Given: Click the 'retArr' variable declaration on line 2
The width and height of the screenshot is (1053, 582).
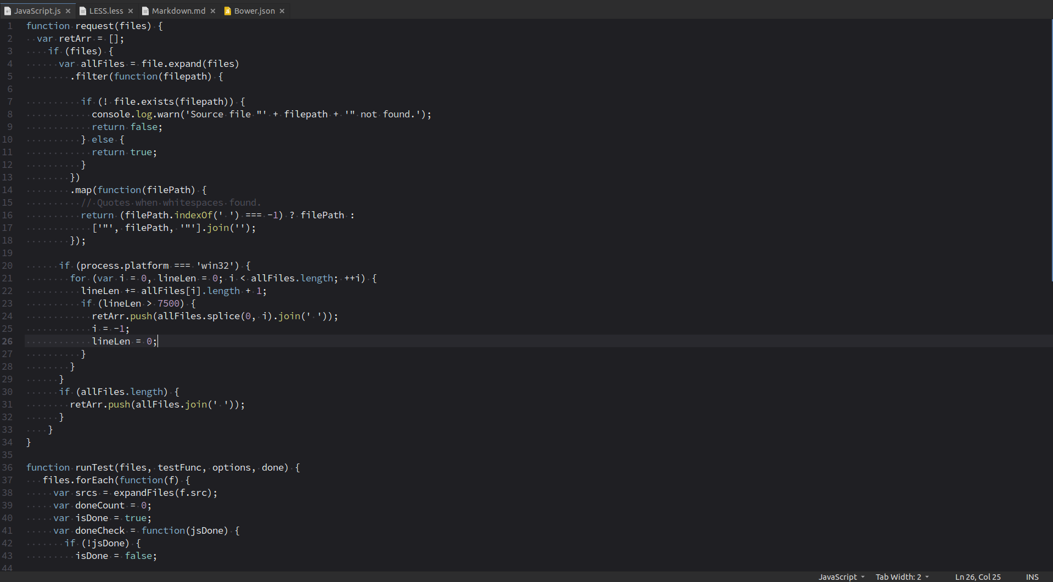Looking at the screenshot, I should [x=75, y=38].
